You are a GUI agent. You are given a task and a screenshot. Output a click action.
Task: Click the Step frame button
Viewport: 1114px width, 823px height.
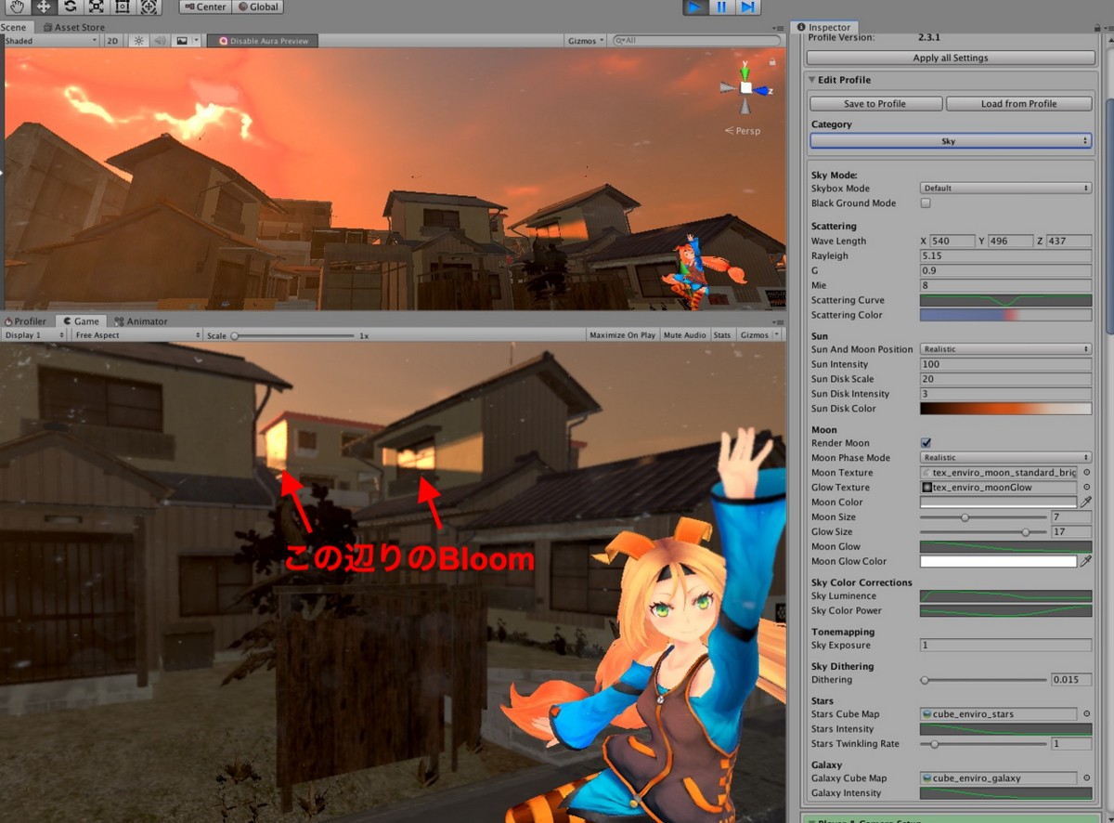click(x=748, y=7)
